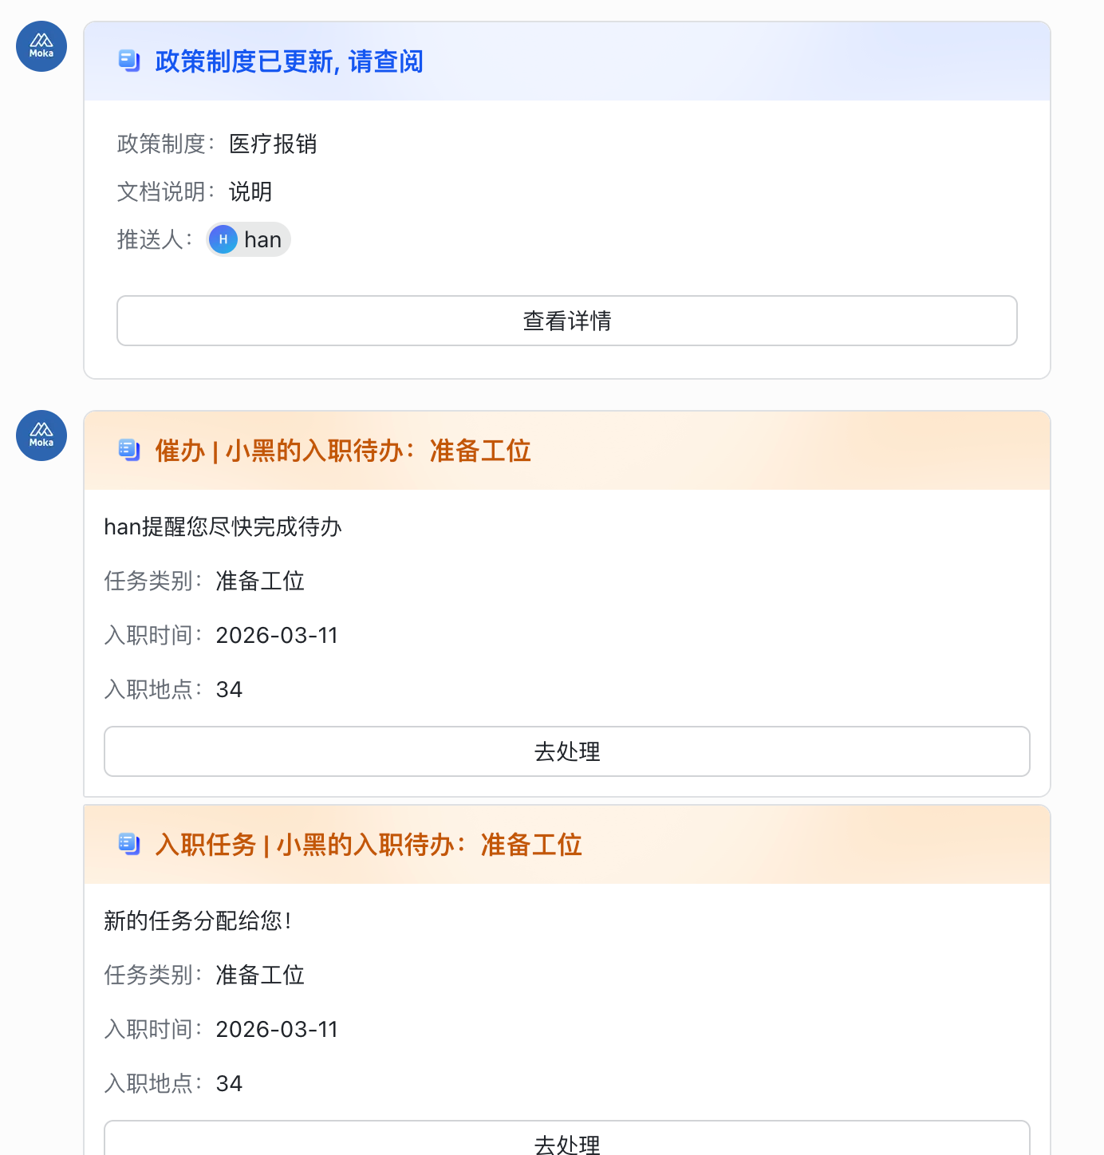Click the blue H avatar of pusher han
The height and width of the screenshot is (1155, 1104).
(x=223, y=239)
